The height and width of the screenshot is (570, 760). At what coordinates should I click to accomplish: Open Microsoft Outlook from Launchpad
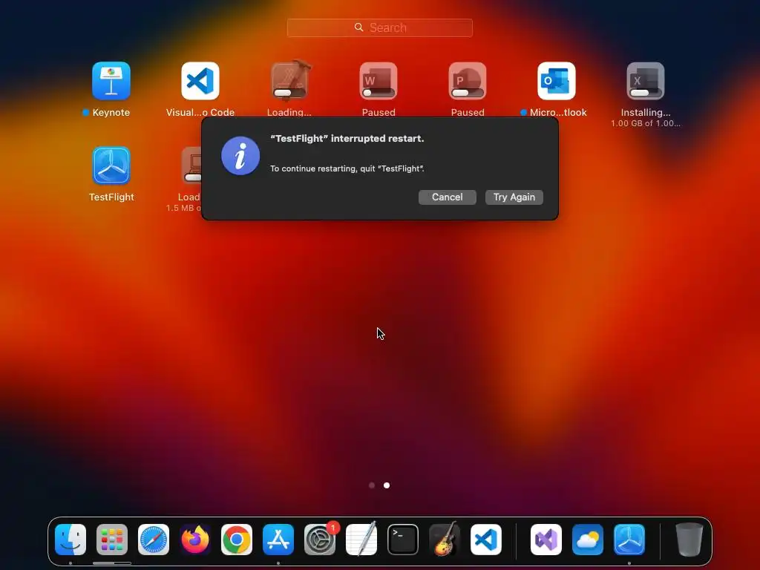point(557,81)
